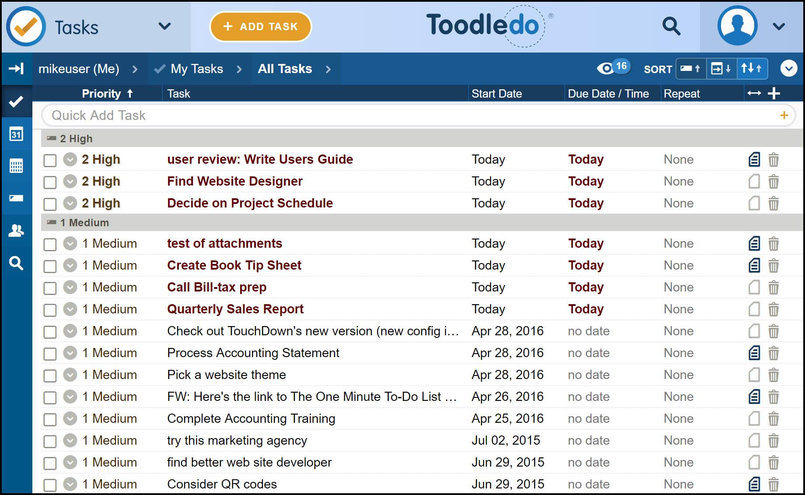This screenshot has height=495, width=805.
Task: Select 'All Tasks' in the breadcrumb
Action: pos(284,68)
